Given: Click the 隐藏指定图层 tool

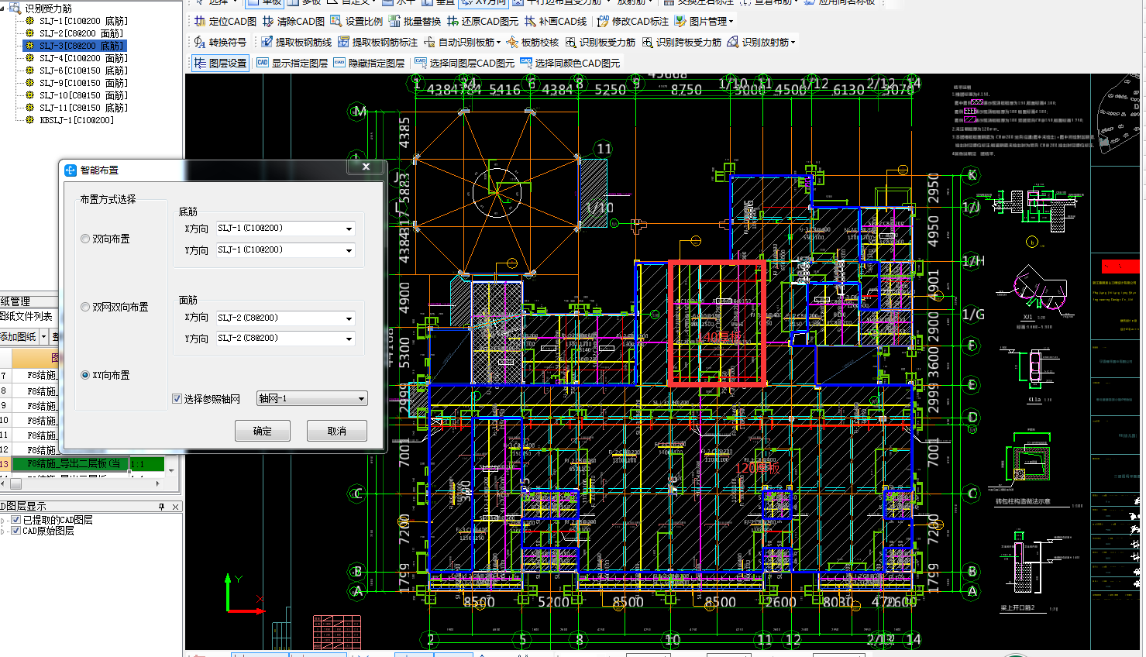Looking at the screenshot, I should tap(369, 63).
